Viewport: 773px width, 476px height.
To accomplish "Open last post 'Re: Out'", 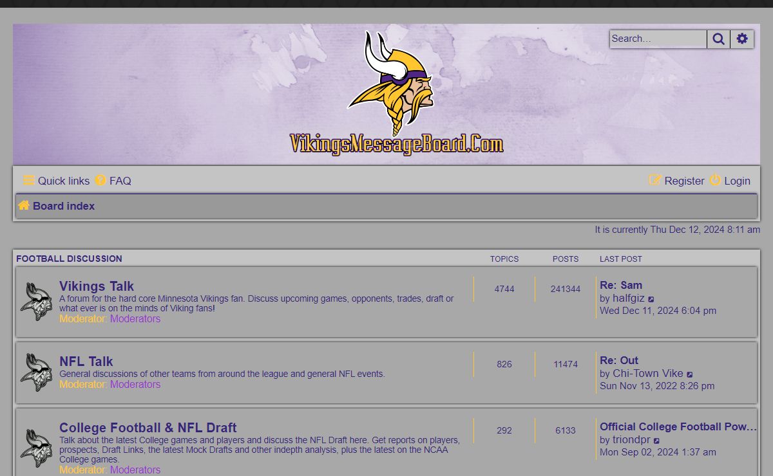I will click(619, 360).
